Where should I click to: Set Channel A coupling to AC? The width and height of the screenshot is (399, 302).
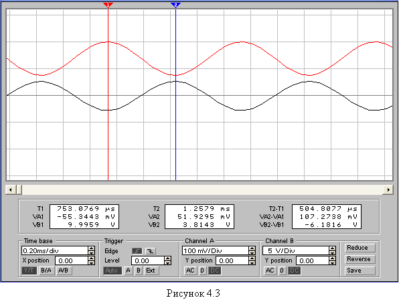(x=190, y=271)
